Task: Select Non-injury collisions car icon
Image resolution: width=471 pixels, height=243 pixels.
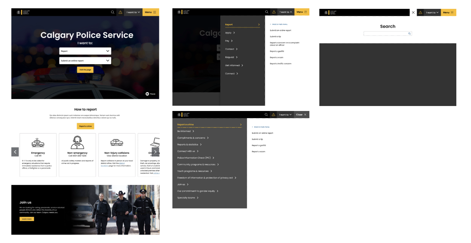Action: click(x=117, y=143)
